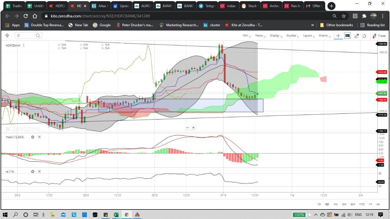Close the active HDFCBANK tab
The image size is (390, 219).
coord(85,6)
